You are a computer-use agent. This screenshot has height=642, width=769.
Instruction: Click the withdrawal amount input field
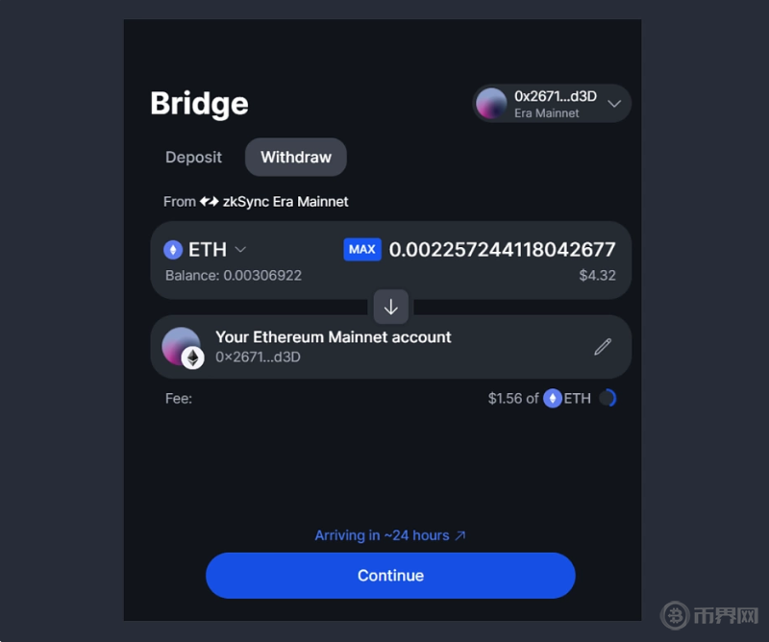(x=502, y=250)
